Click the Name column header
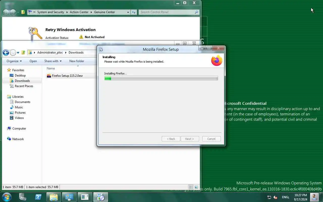The image size is (323, 202). [x=51, y=68]
